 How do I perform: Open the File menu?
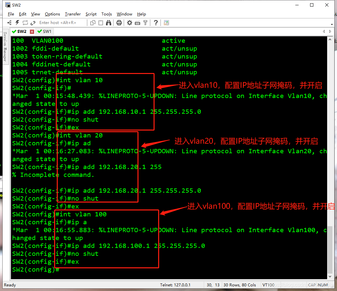click(11, 14)
